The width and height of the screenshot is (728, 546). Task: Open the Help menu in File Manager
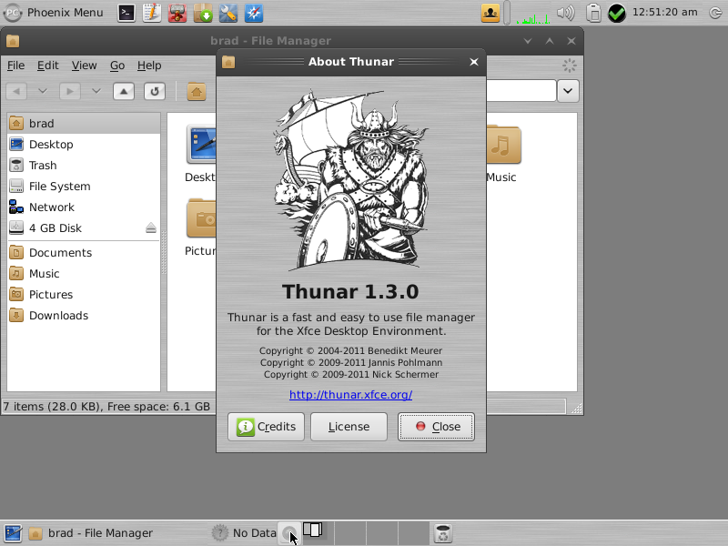(x=149, y=66)
